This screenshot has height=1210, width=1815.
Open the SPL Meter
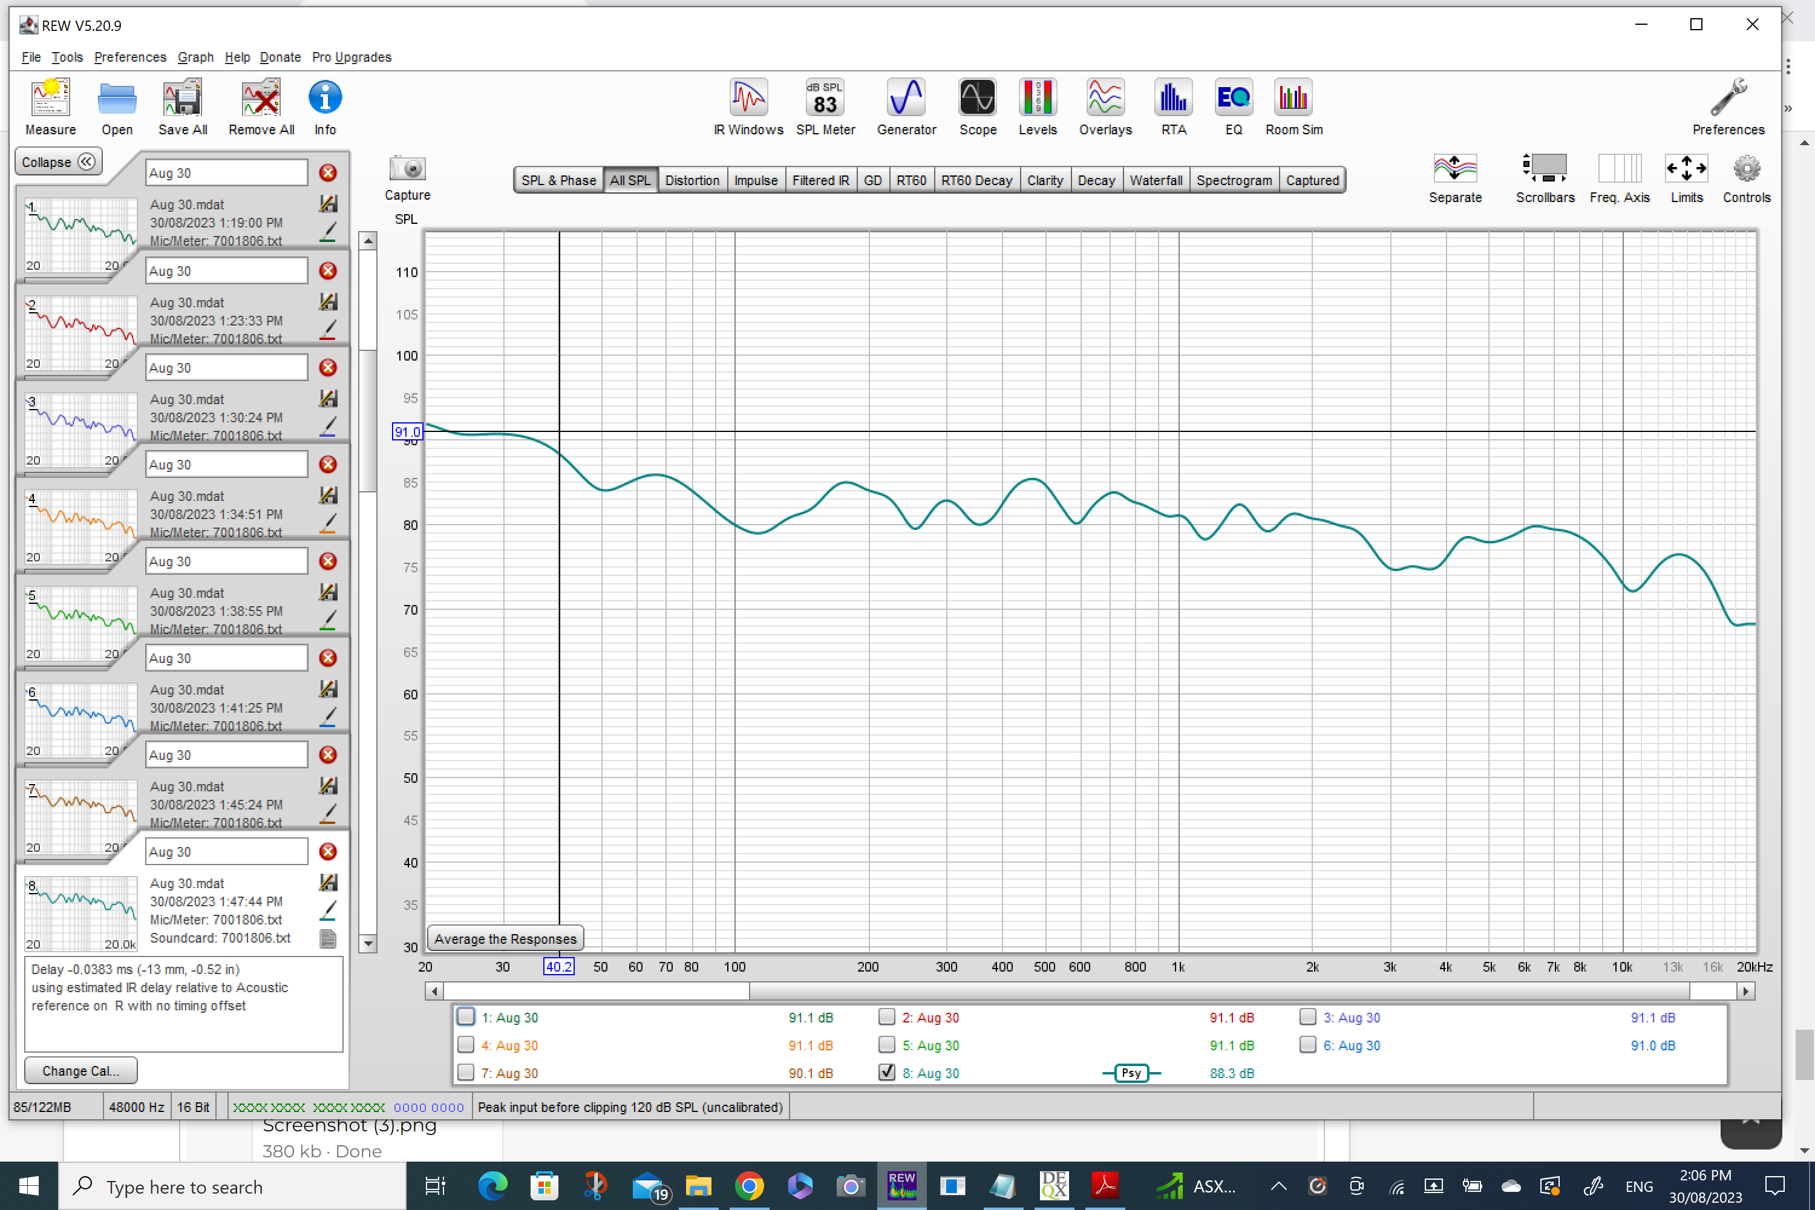(825, 107)
